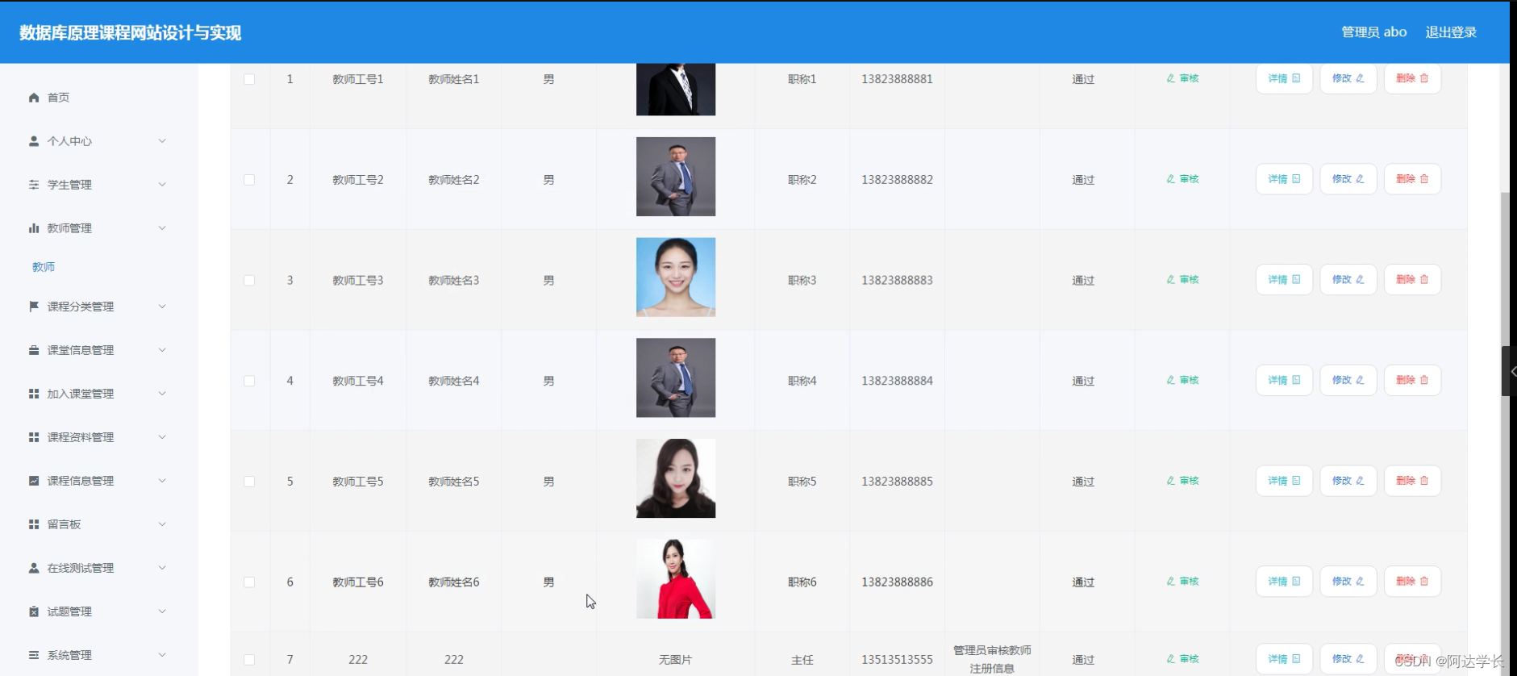Viewport: 1517px width, 676px height.
Task: Click 修改 button for row 7
Action: [x=1348, y=659]
